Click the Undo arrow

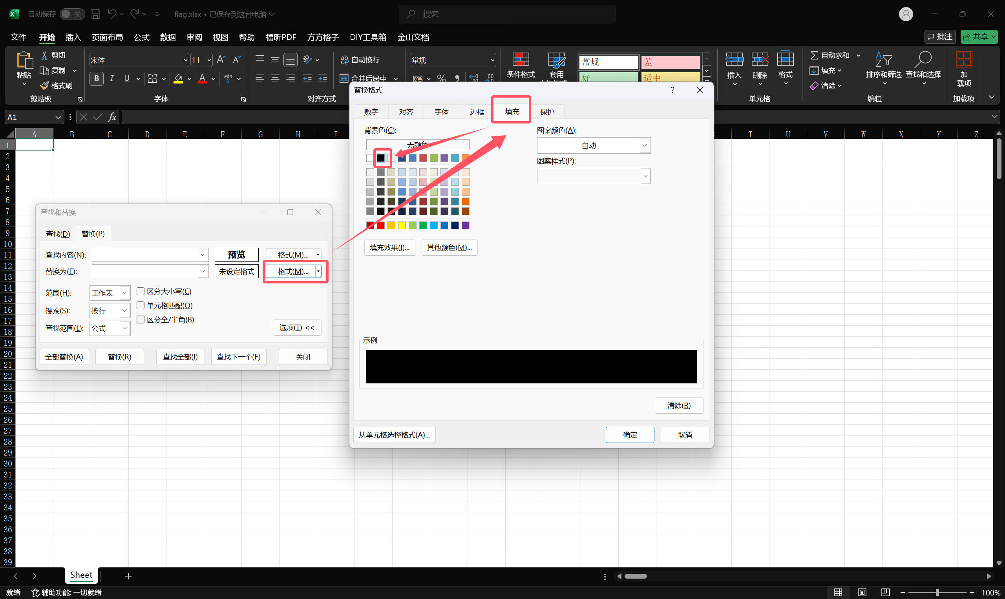pyautogui.click(x=112, y=14)
